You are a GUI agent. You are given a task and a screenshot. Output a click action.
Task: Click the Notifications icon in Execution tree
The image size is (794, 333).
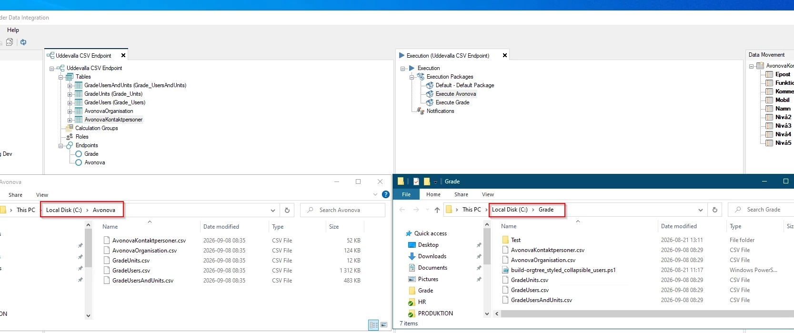click(x=421, y=111)
